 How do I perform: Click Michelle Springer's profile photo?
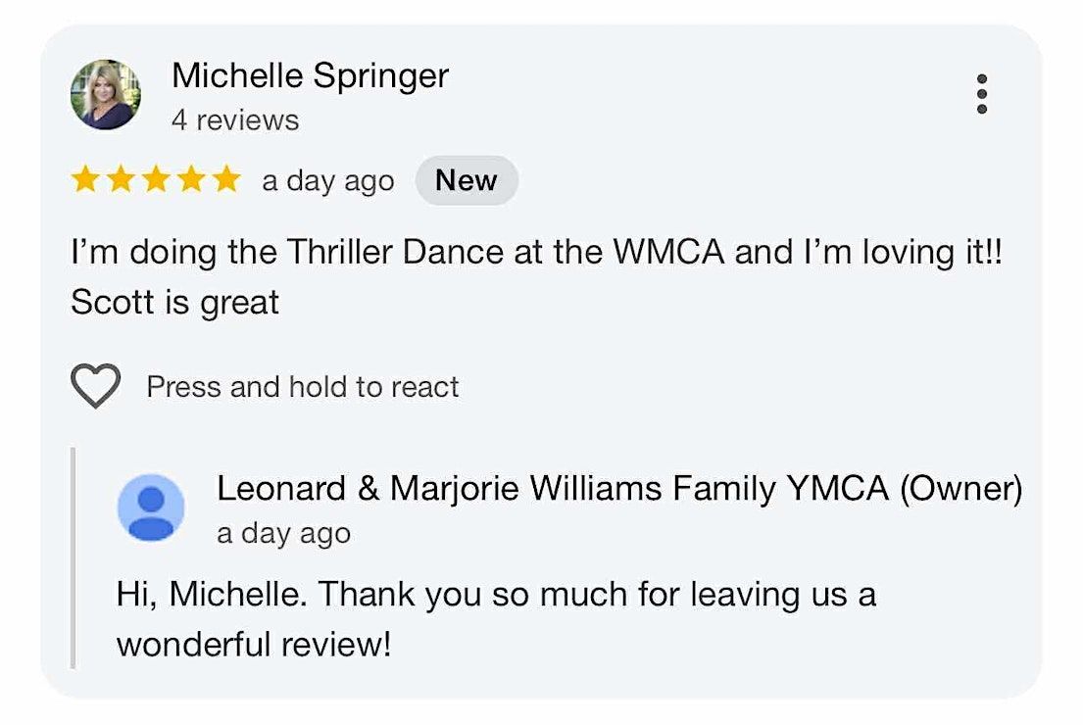[x=105, y=95]
